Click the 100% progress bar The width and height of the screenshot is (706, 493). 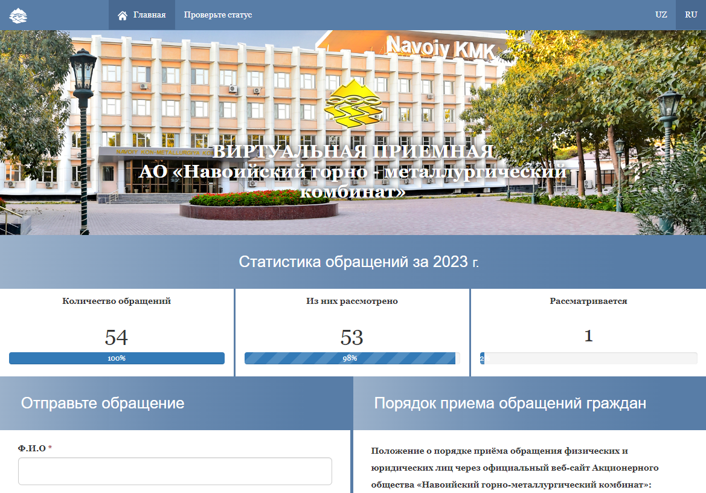(117, 358)
